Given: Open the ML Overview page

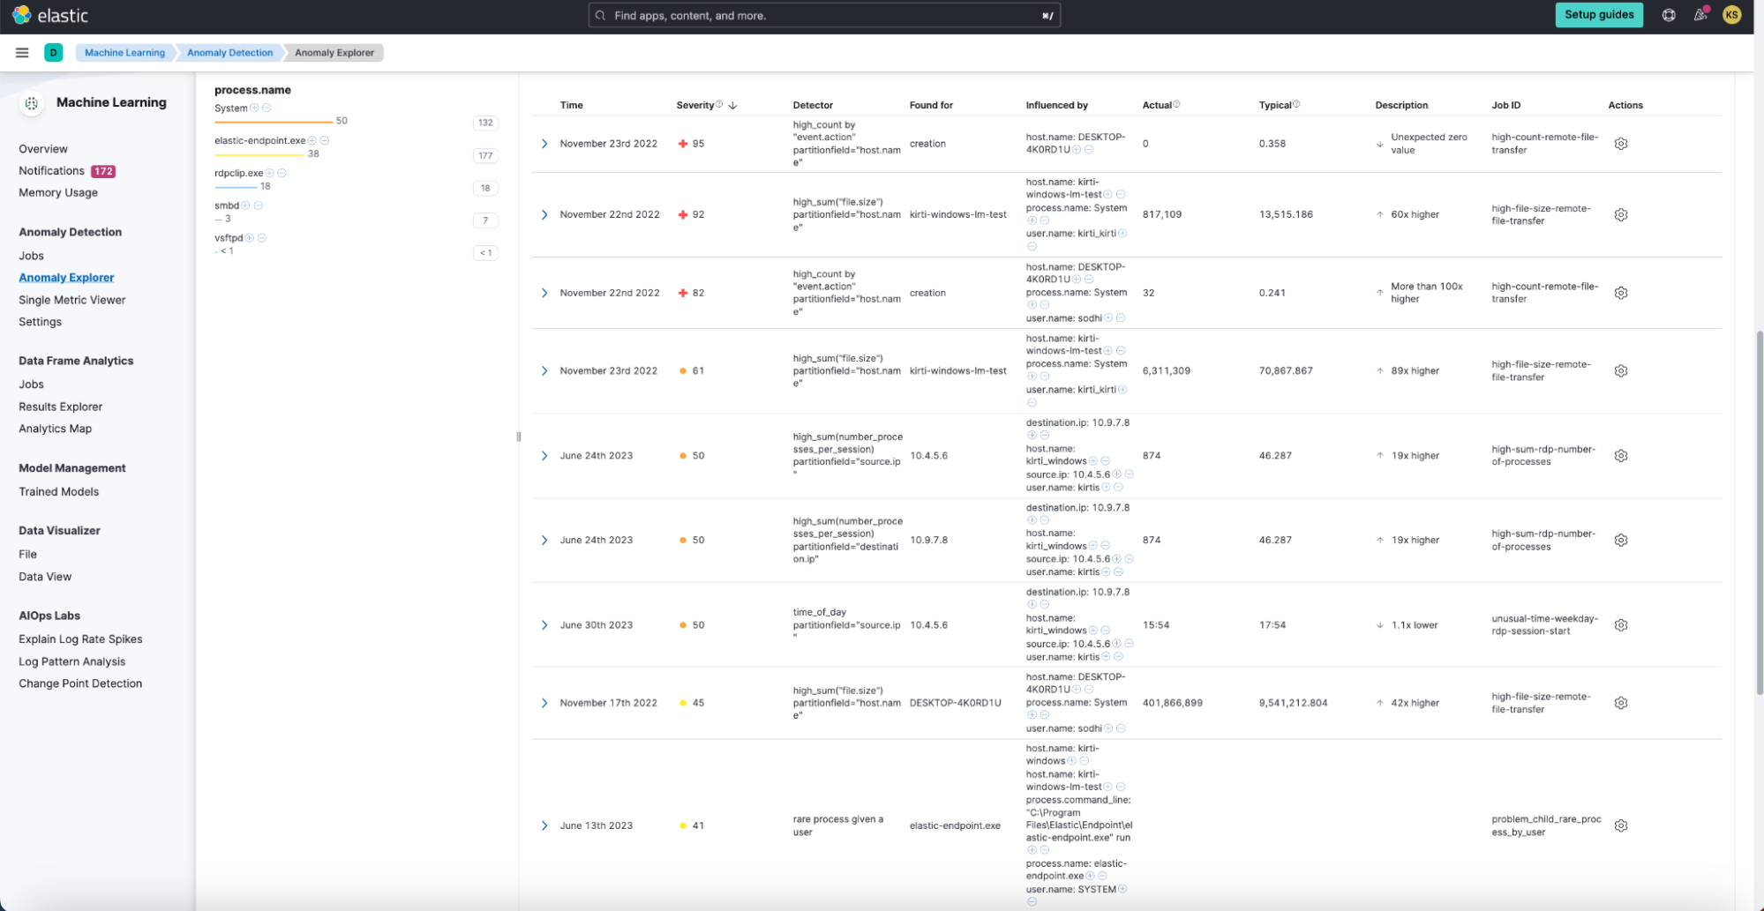Looking at the screenshot, I should tap(43, 149).
